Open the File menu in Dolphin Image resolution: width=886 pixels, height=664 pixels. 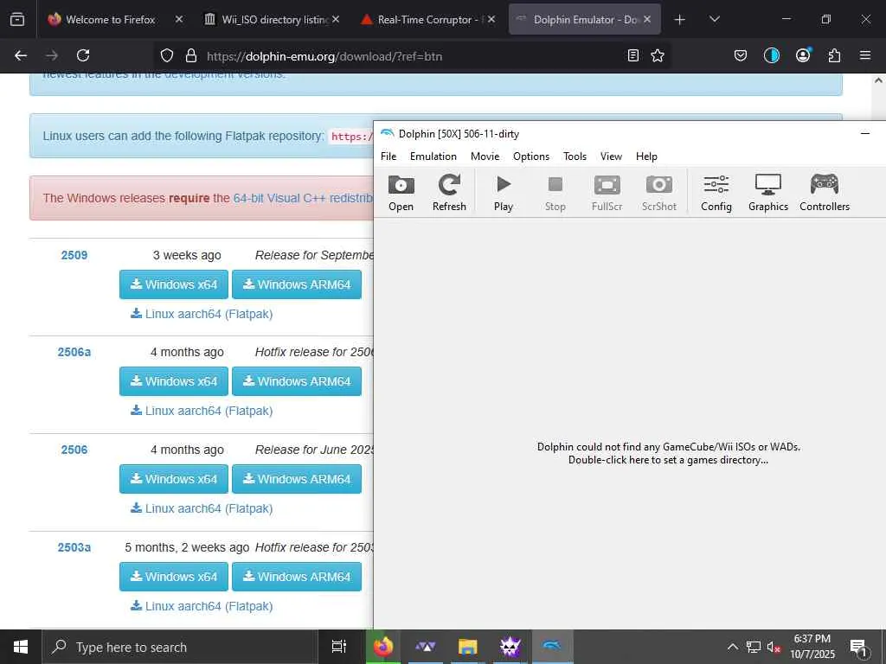(x=388, y=156)
